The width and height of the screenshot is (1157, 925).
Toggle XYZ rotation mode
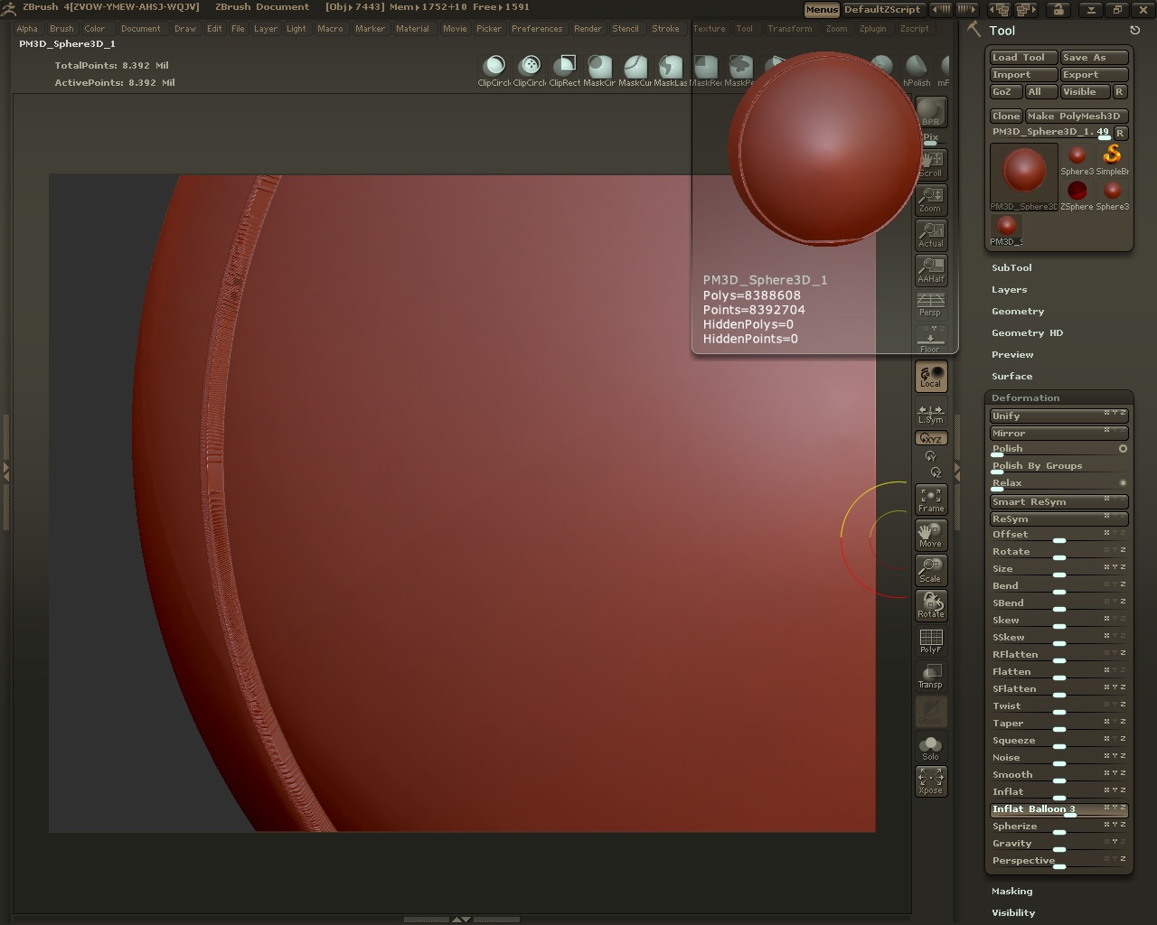(x=930, y=438)
